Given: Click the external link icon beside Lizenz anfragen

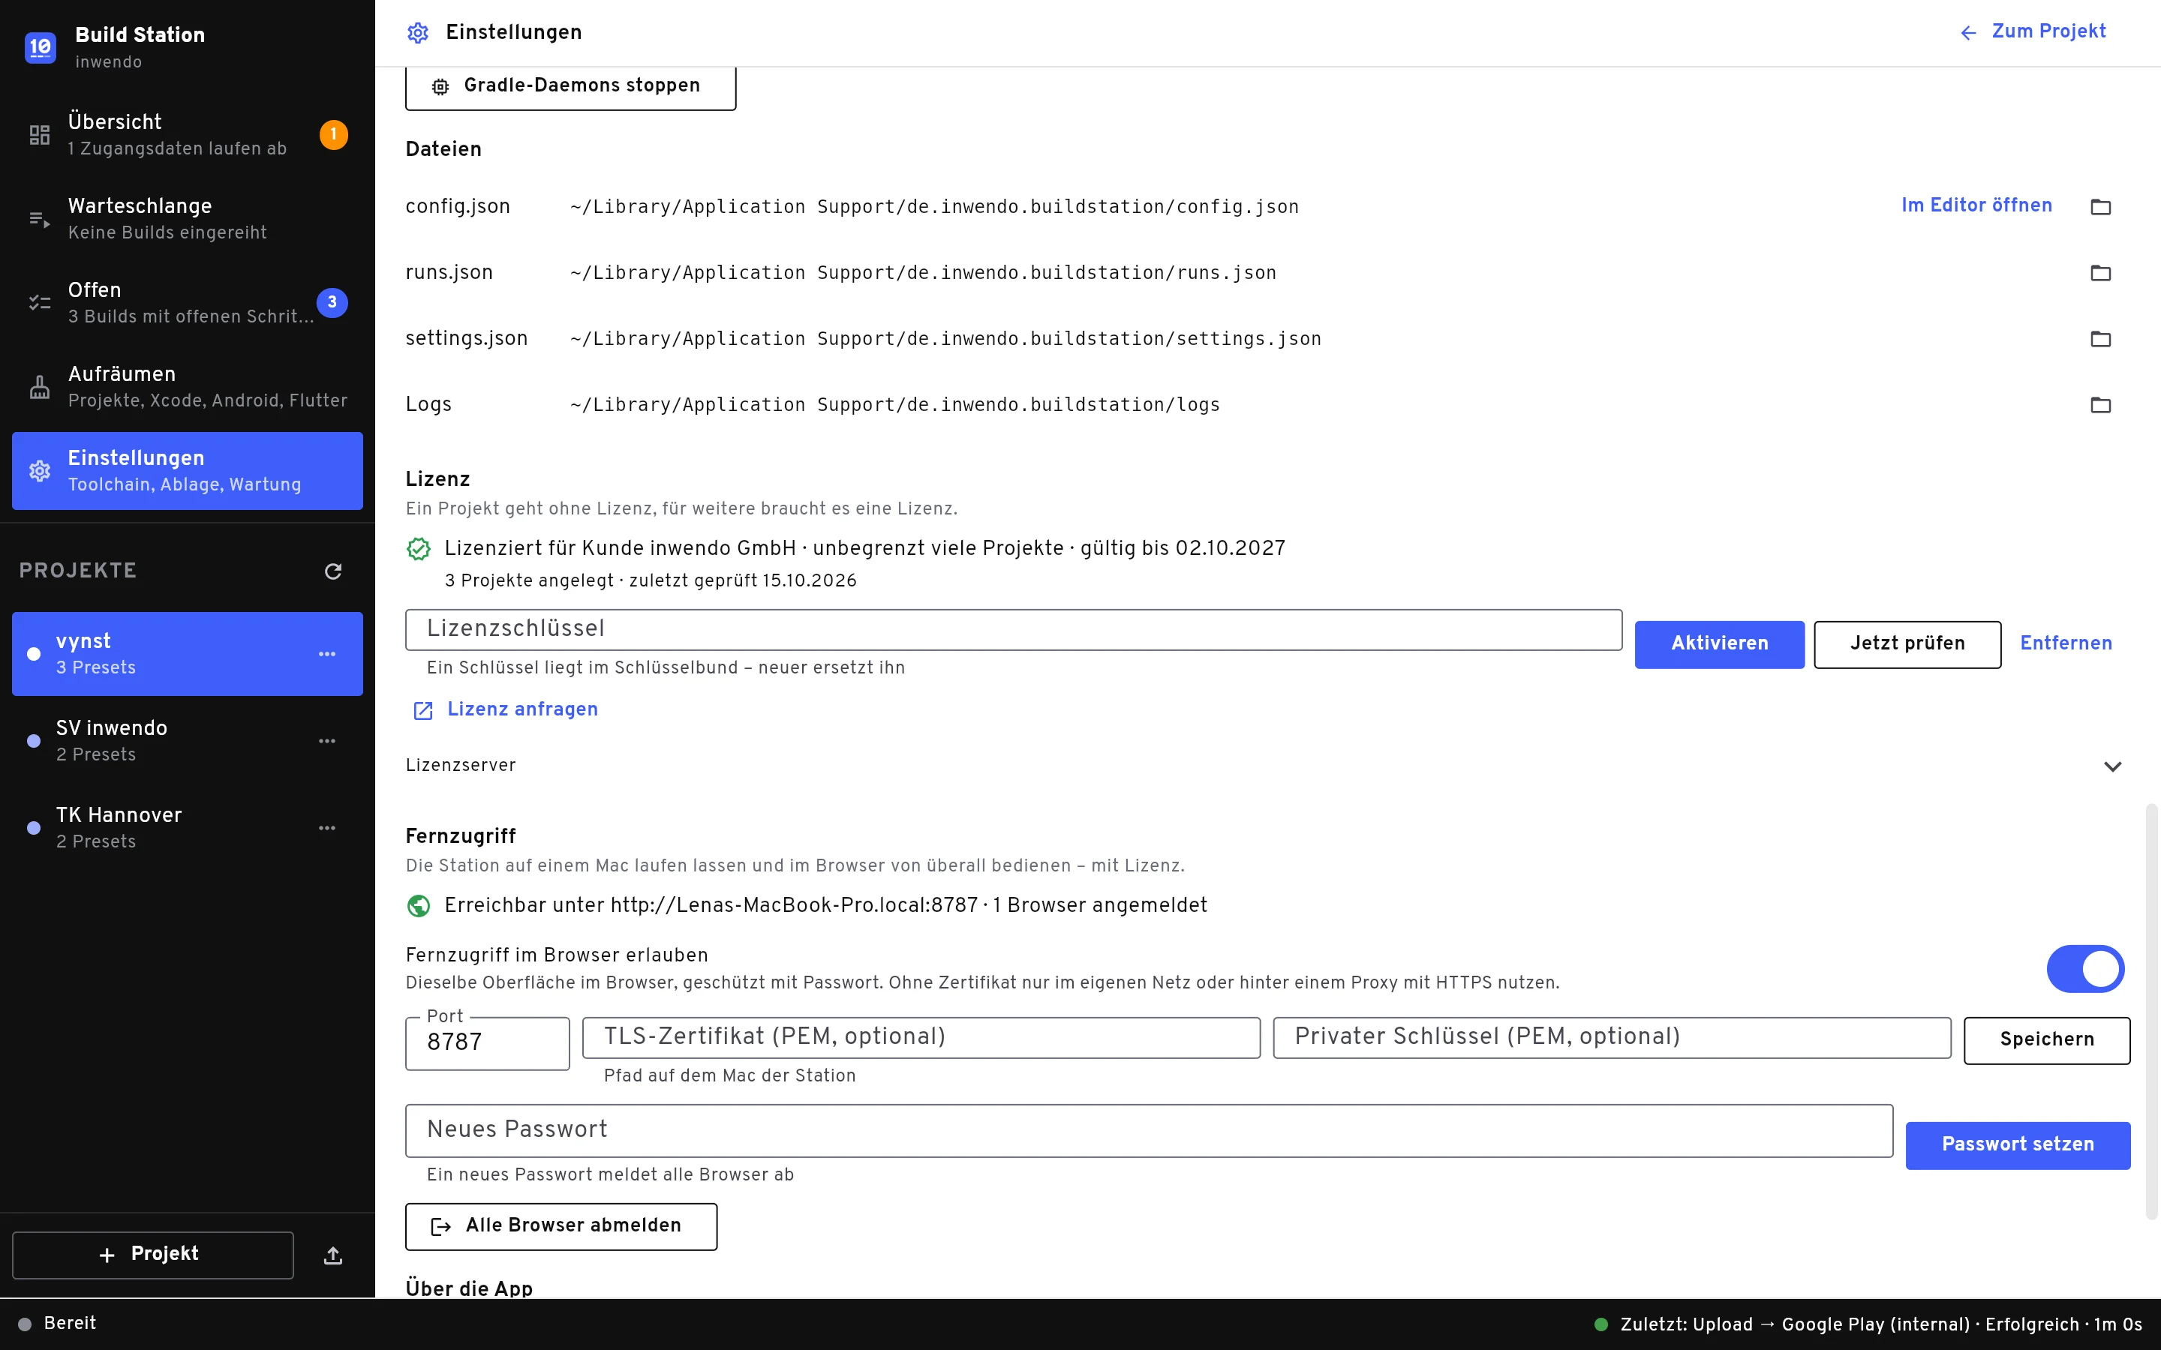Looking at the screenshot, I should click(x=423, y=711).
